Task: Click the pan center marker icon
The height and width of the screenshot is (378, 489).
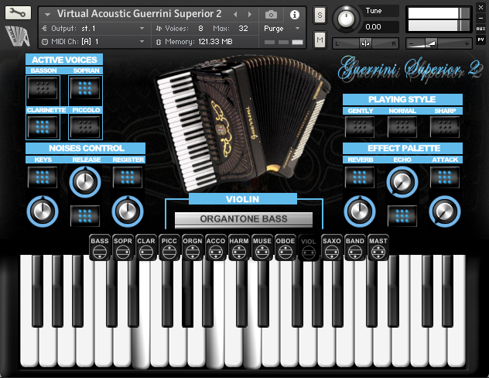Action: 365,43
